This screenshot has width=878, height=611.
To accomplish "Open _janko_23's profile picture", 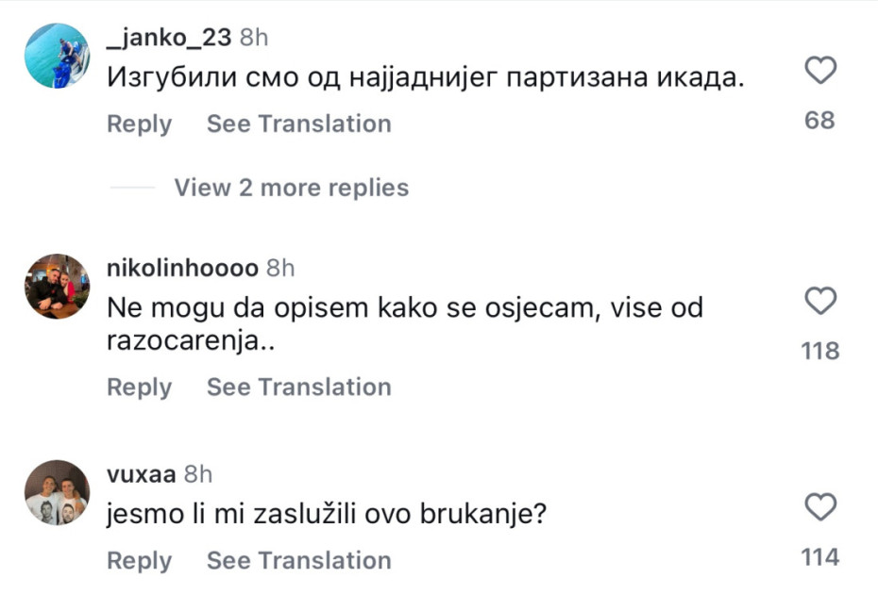I will pos(57,57).
